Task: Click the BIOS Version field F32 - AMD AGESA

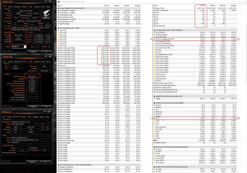Action: click(31, 140)
